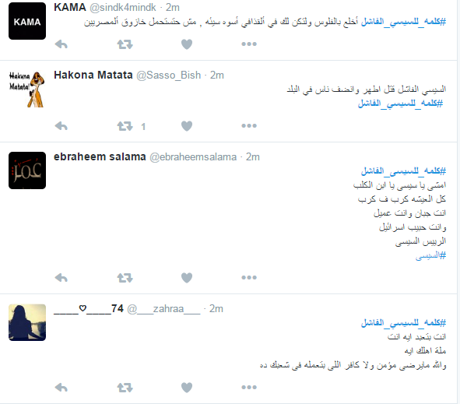This screenshot has width=460, height=404.
Task: Like ebraheem salama's tweet
Action: 187,278
